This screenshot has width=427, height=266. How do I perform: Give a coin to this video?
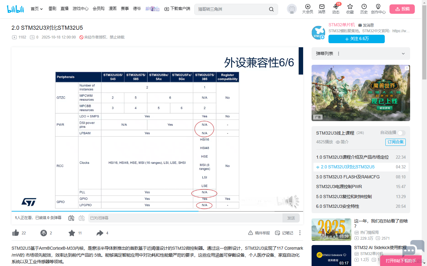[x=43, y=233]
